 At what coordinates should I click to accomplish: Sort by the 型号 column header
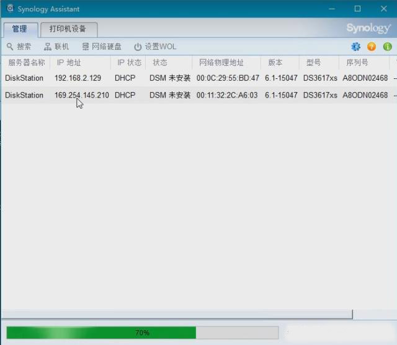click(x=319, y=62)
